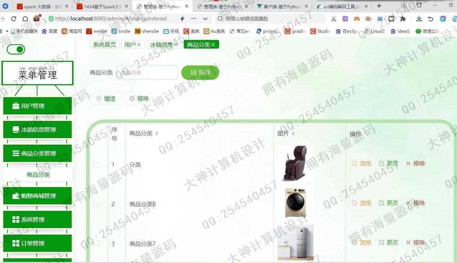This screenshot has height=263, width=457.
Task: Click the scissors screenshot icon in toolbar
Action: (334, 19)
